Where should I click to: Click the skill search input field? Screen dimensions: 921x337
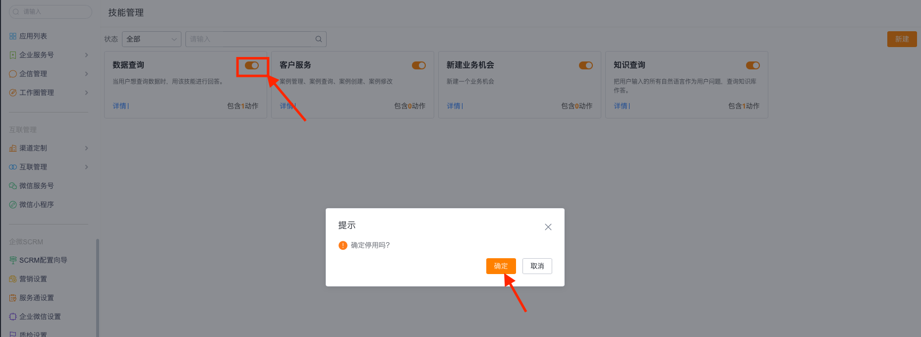[x=256, y=39]
